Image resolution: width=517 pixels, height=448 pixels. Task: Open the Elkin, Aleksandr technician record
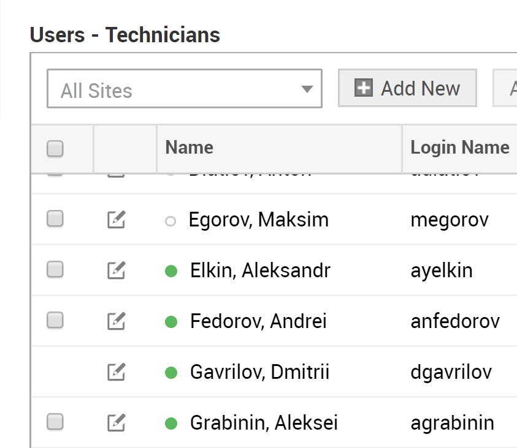coord(260,271)
